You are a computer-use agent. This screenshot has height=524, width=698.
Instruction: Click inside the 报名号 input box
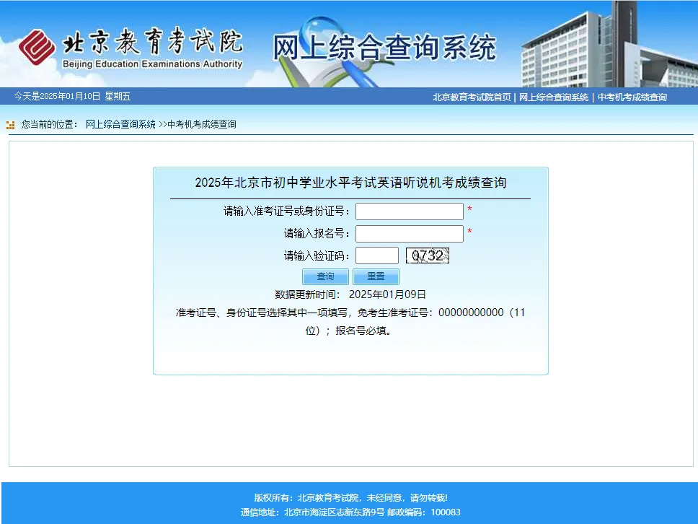coord(409,233)
